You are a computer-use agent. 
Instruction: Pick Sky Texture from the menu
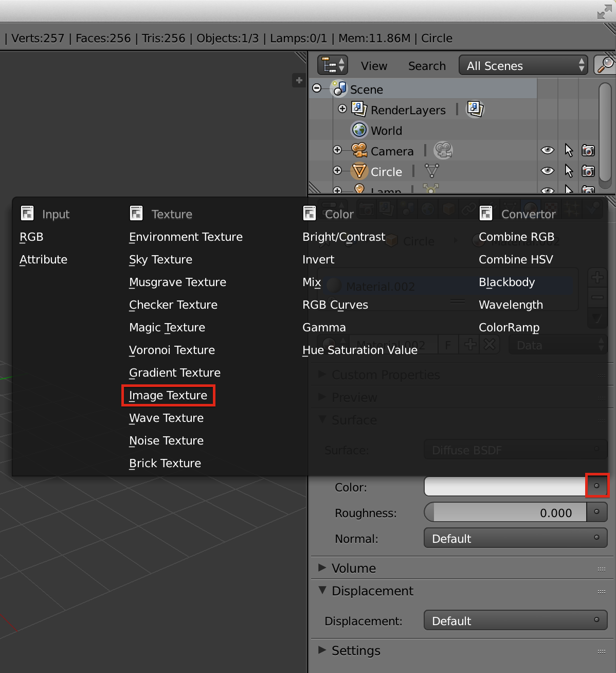pyautogui.click(x=160, y=259)
